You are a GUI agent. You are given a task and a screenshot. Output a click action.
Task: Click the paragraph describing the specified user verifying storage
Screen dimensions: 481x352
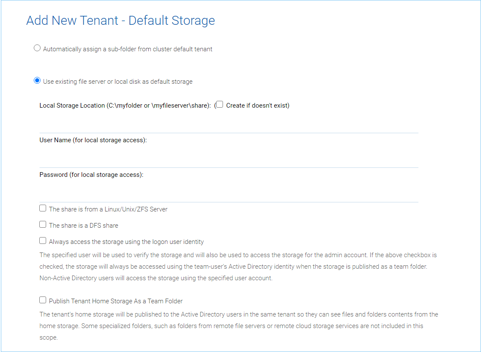(238, 267)
